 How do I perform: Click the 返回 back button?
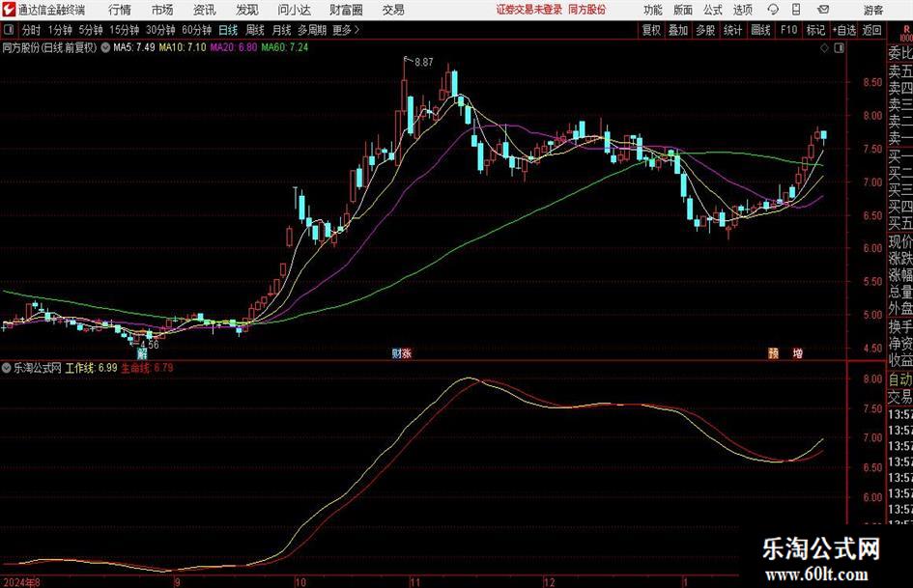(871, 30)
